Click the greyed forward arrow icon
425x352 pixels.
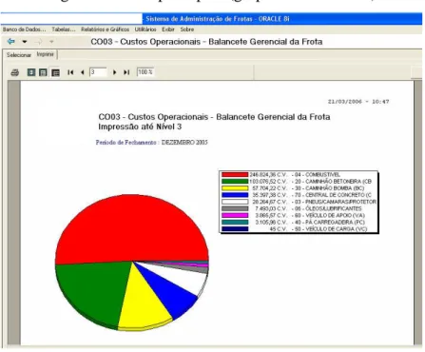[39, 42]
